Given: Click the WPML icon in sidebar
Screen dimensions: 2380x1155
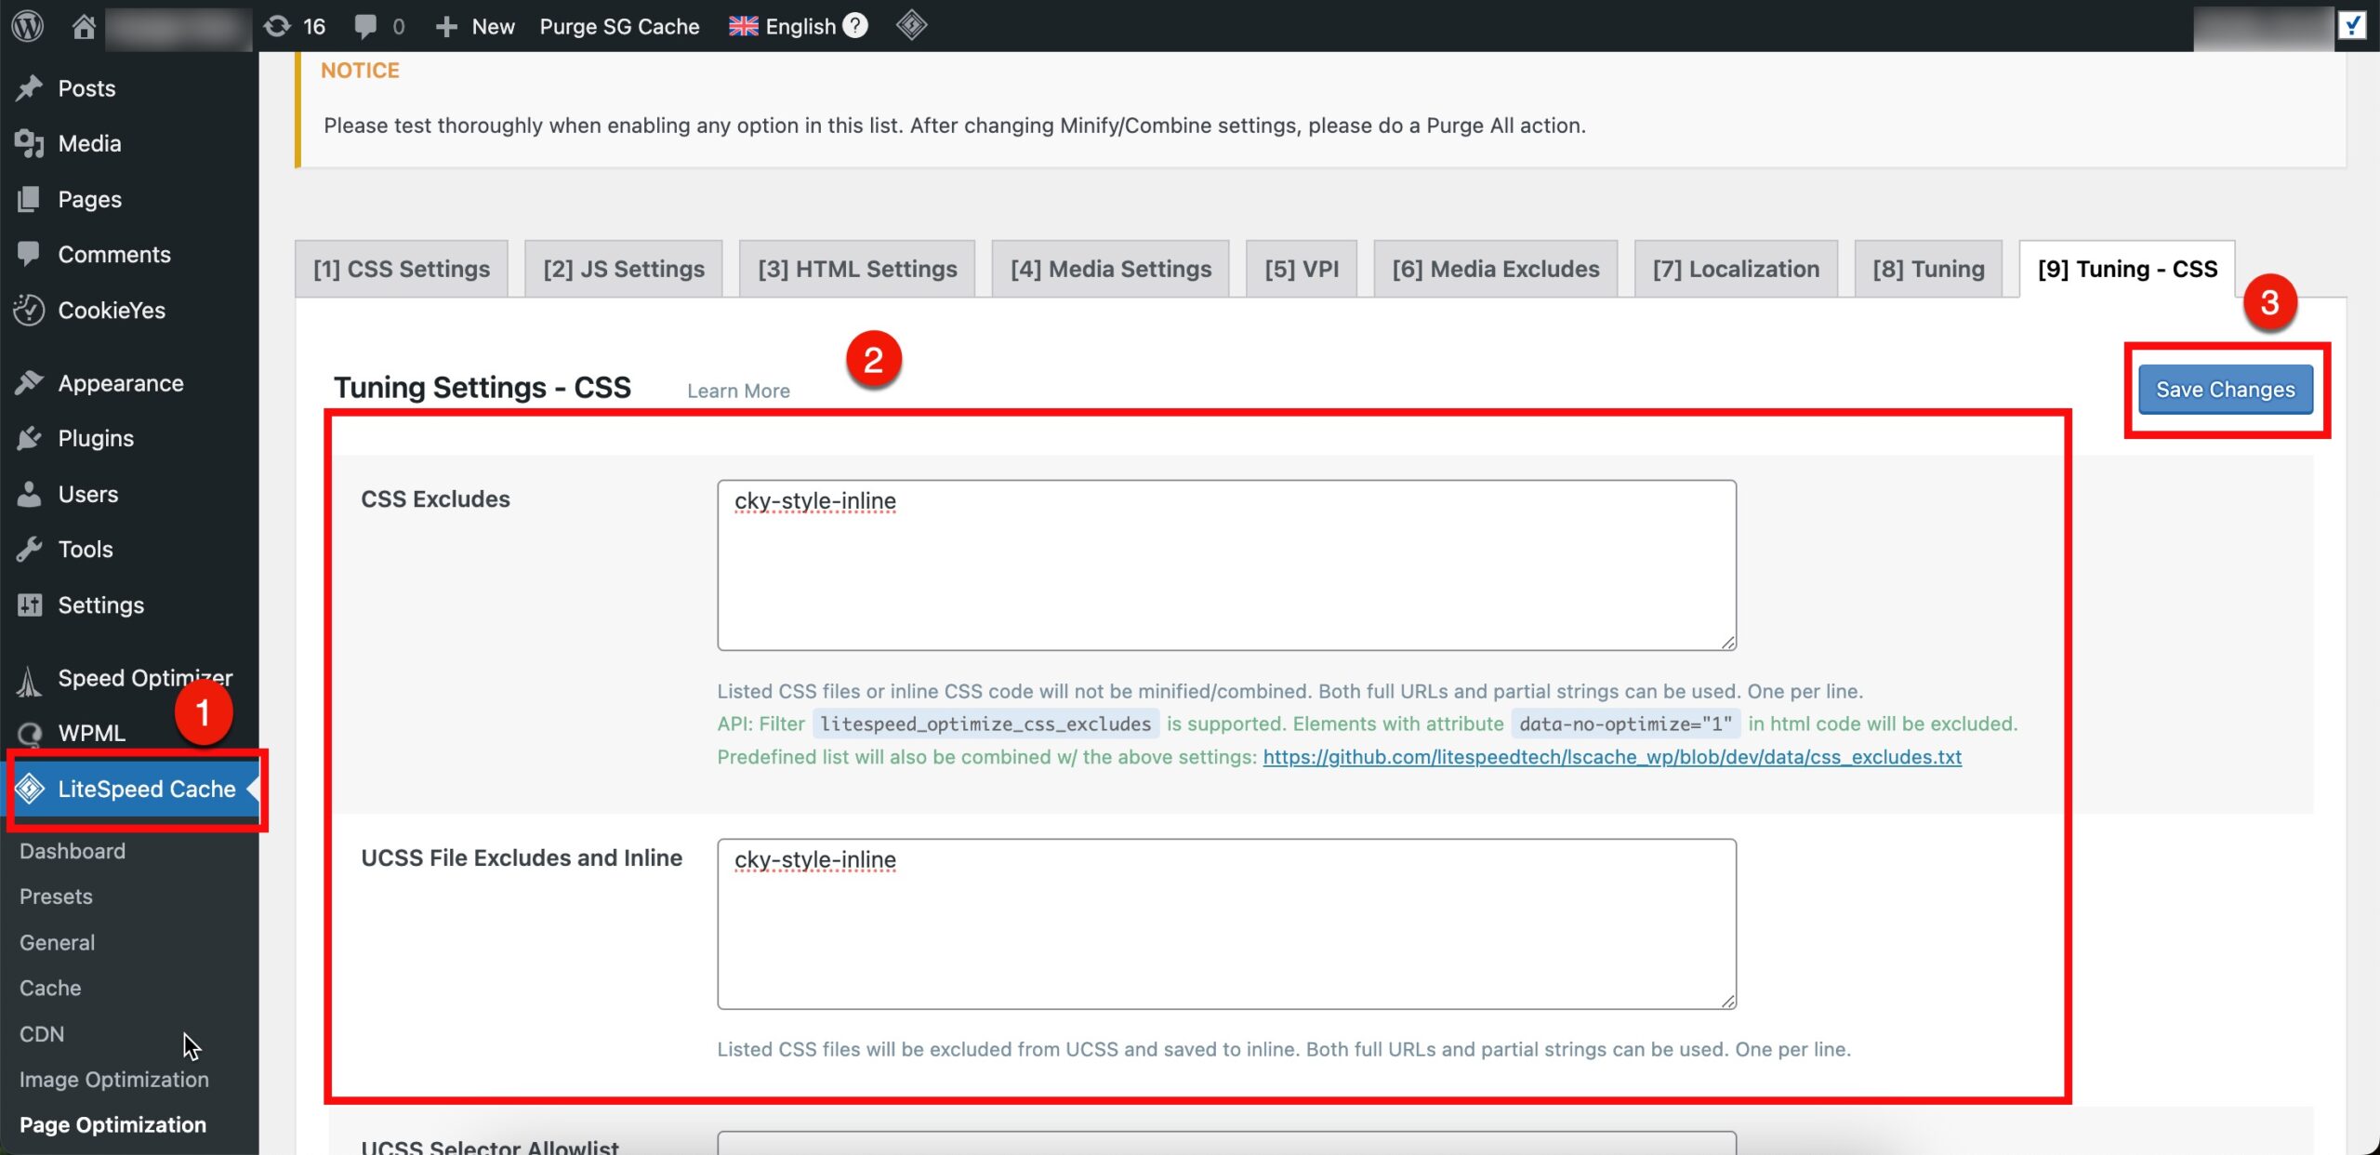Looking at the screenshot, I should point(30,734).
